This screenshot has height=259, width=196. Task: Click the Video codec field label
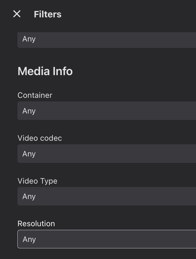click(40, 138)
